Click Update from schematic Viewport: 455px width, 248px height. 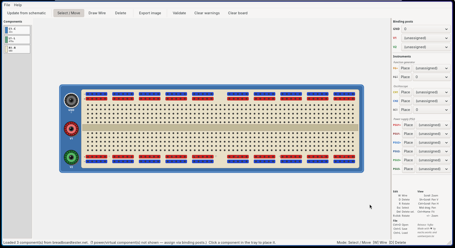pyautogui.click(x=27, y=13)
